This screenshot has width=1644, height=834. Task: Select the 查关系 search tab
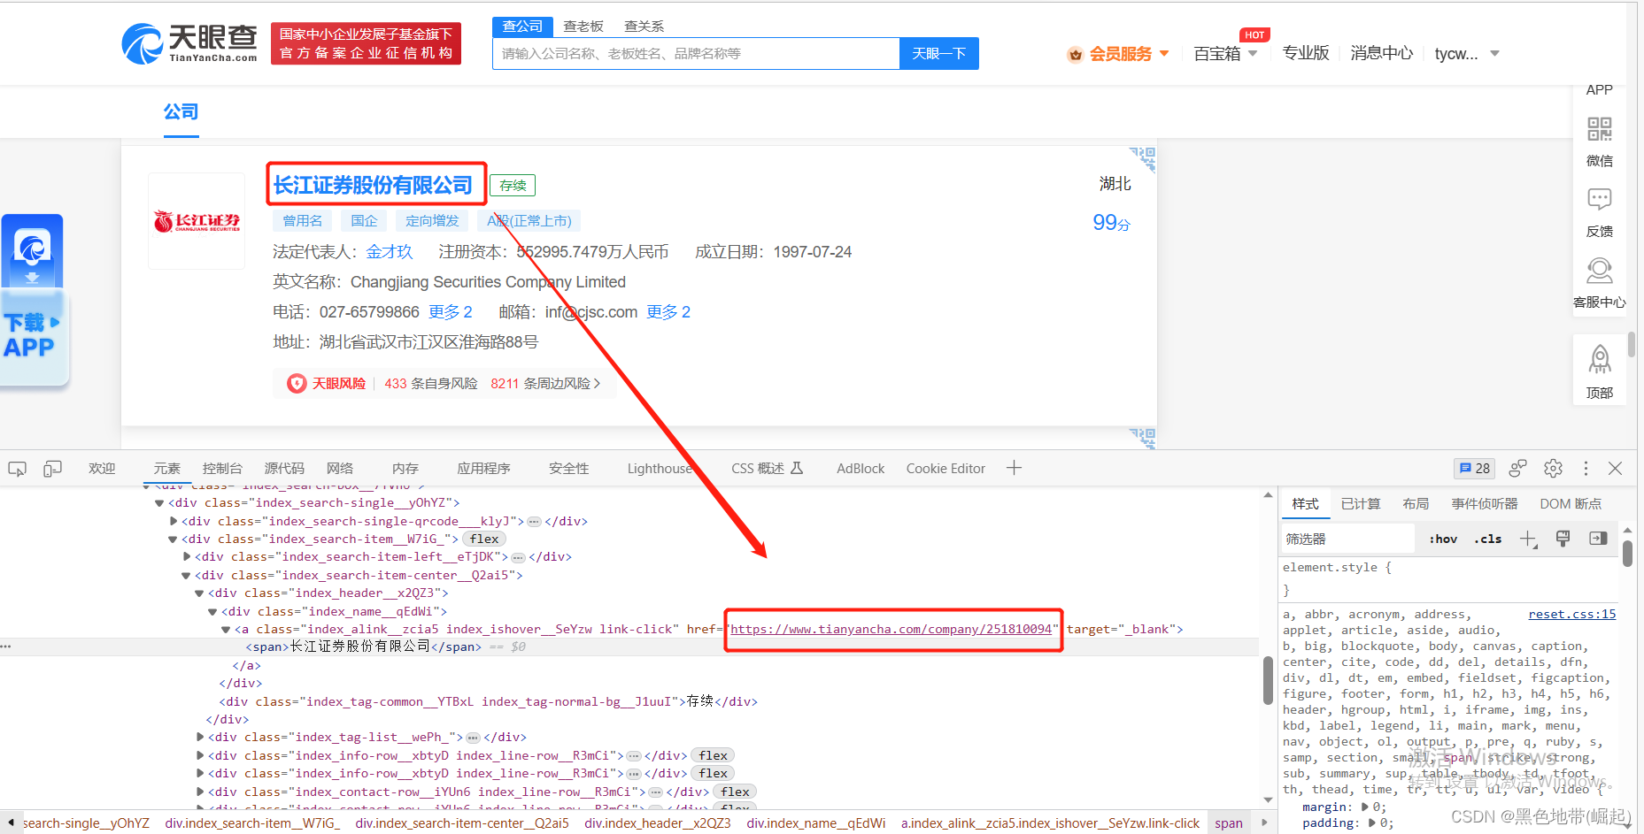tap(644, 27)
